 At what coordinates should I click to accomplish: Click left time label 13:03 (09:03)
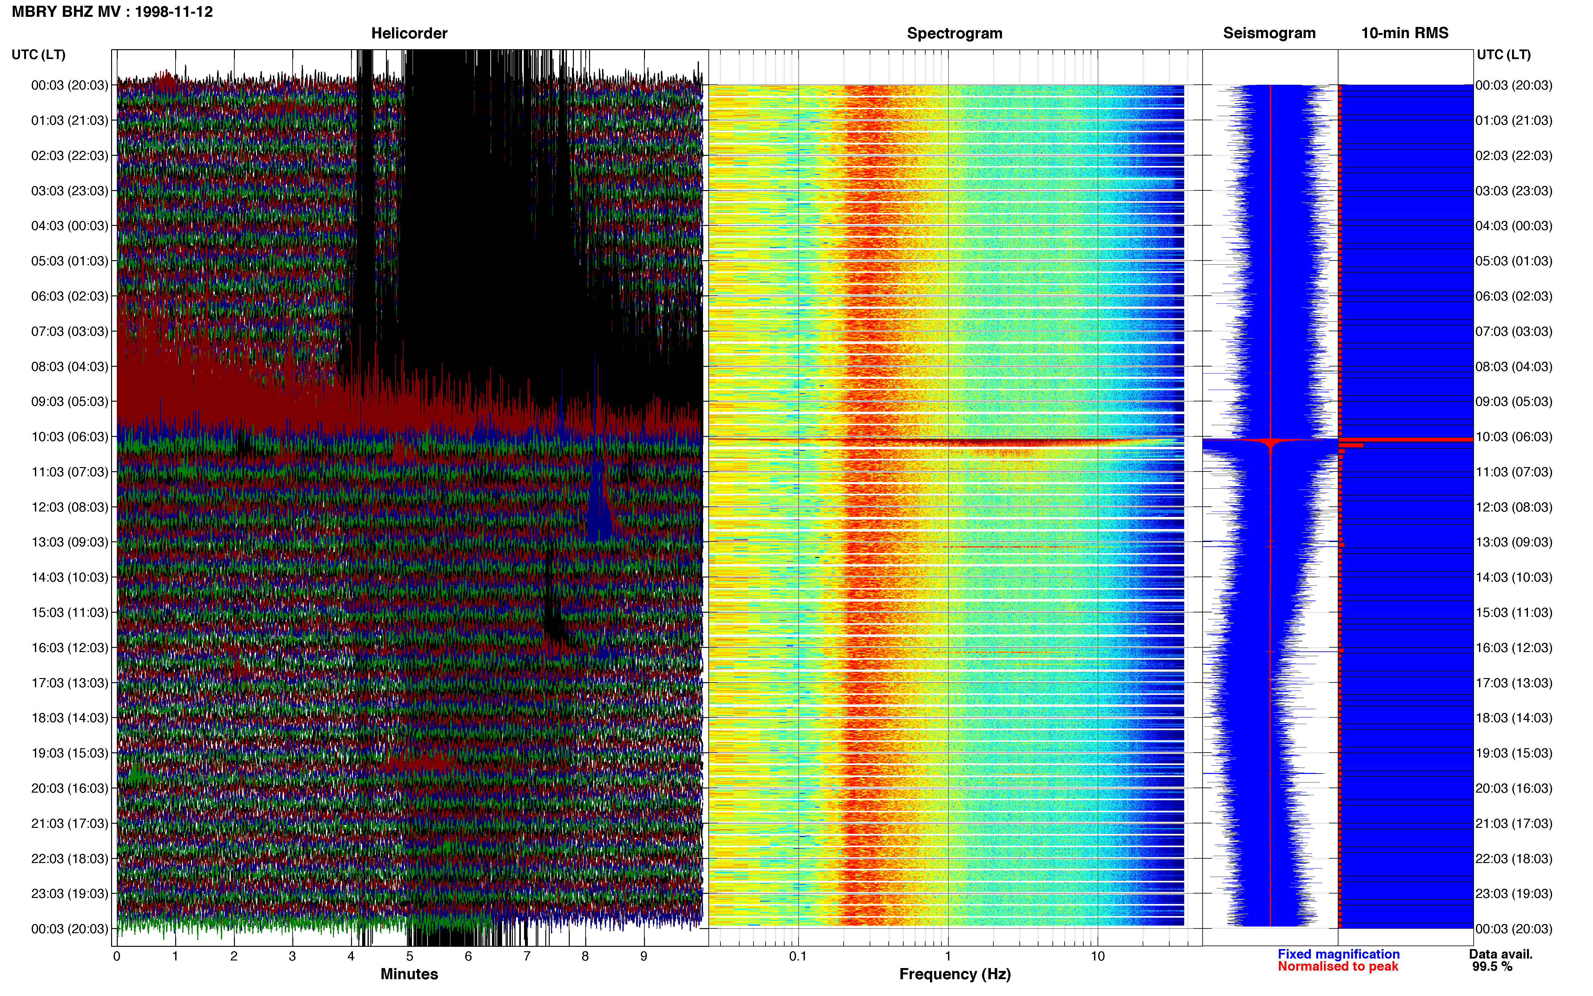70,542
